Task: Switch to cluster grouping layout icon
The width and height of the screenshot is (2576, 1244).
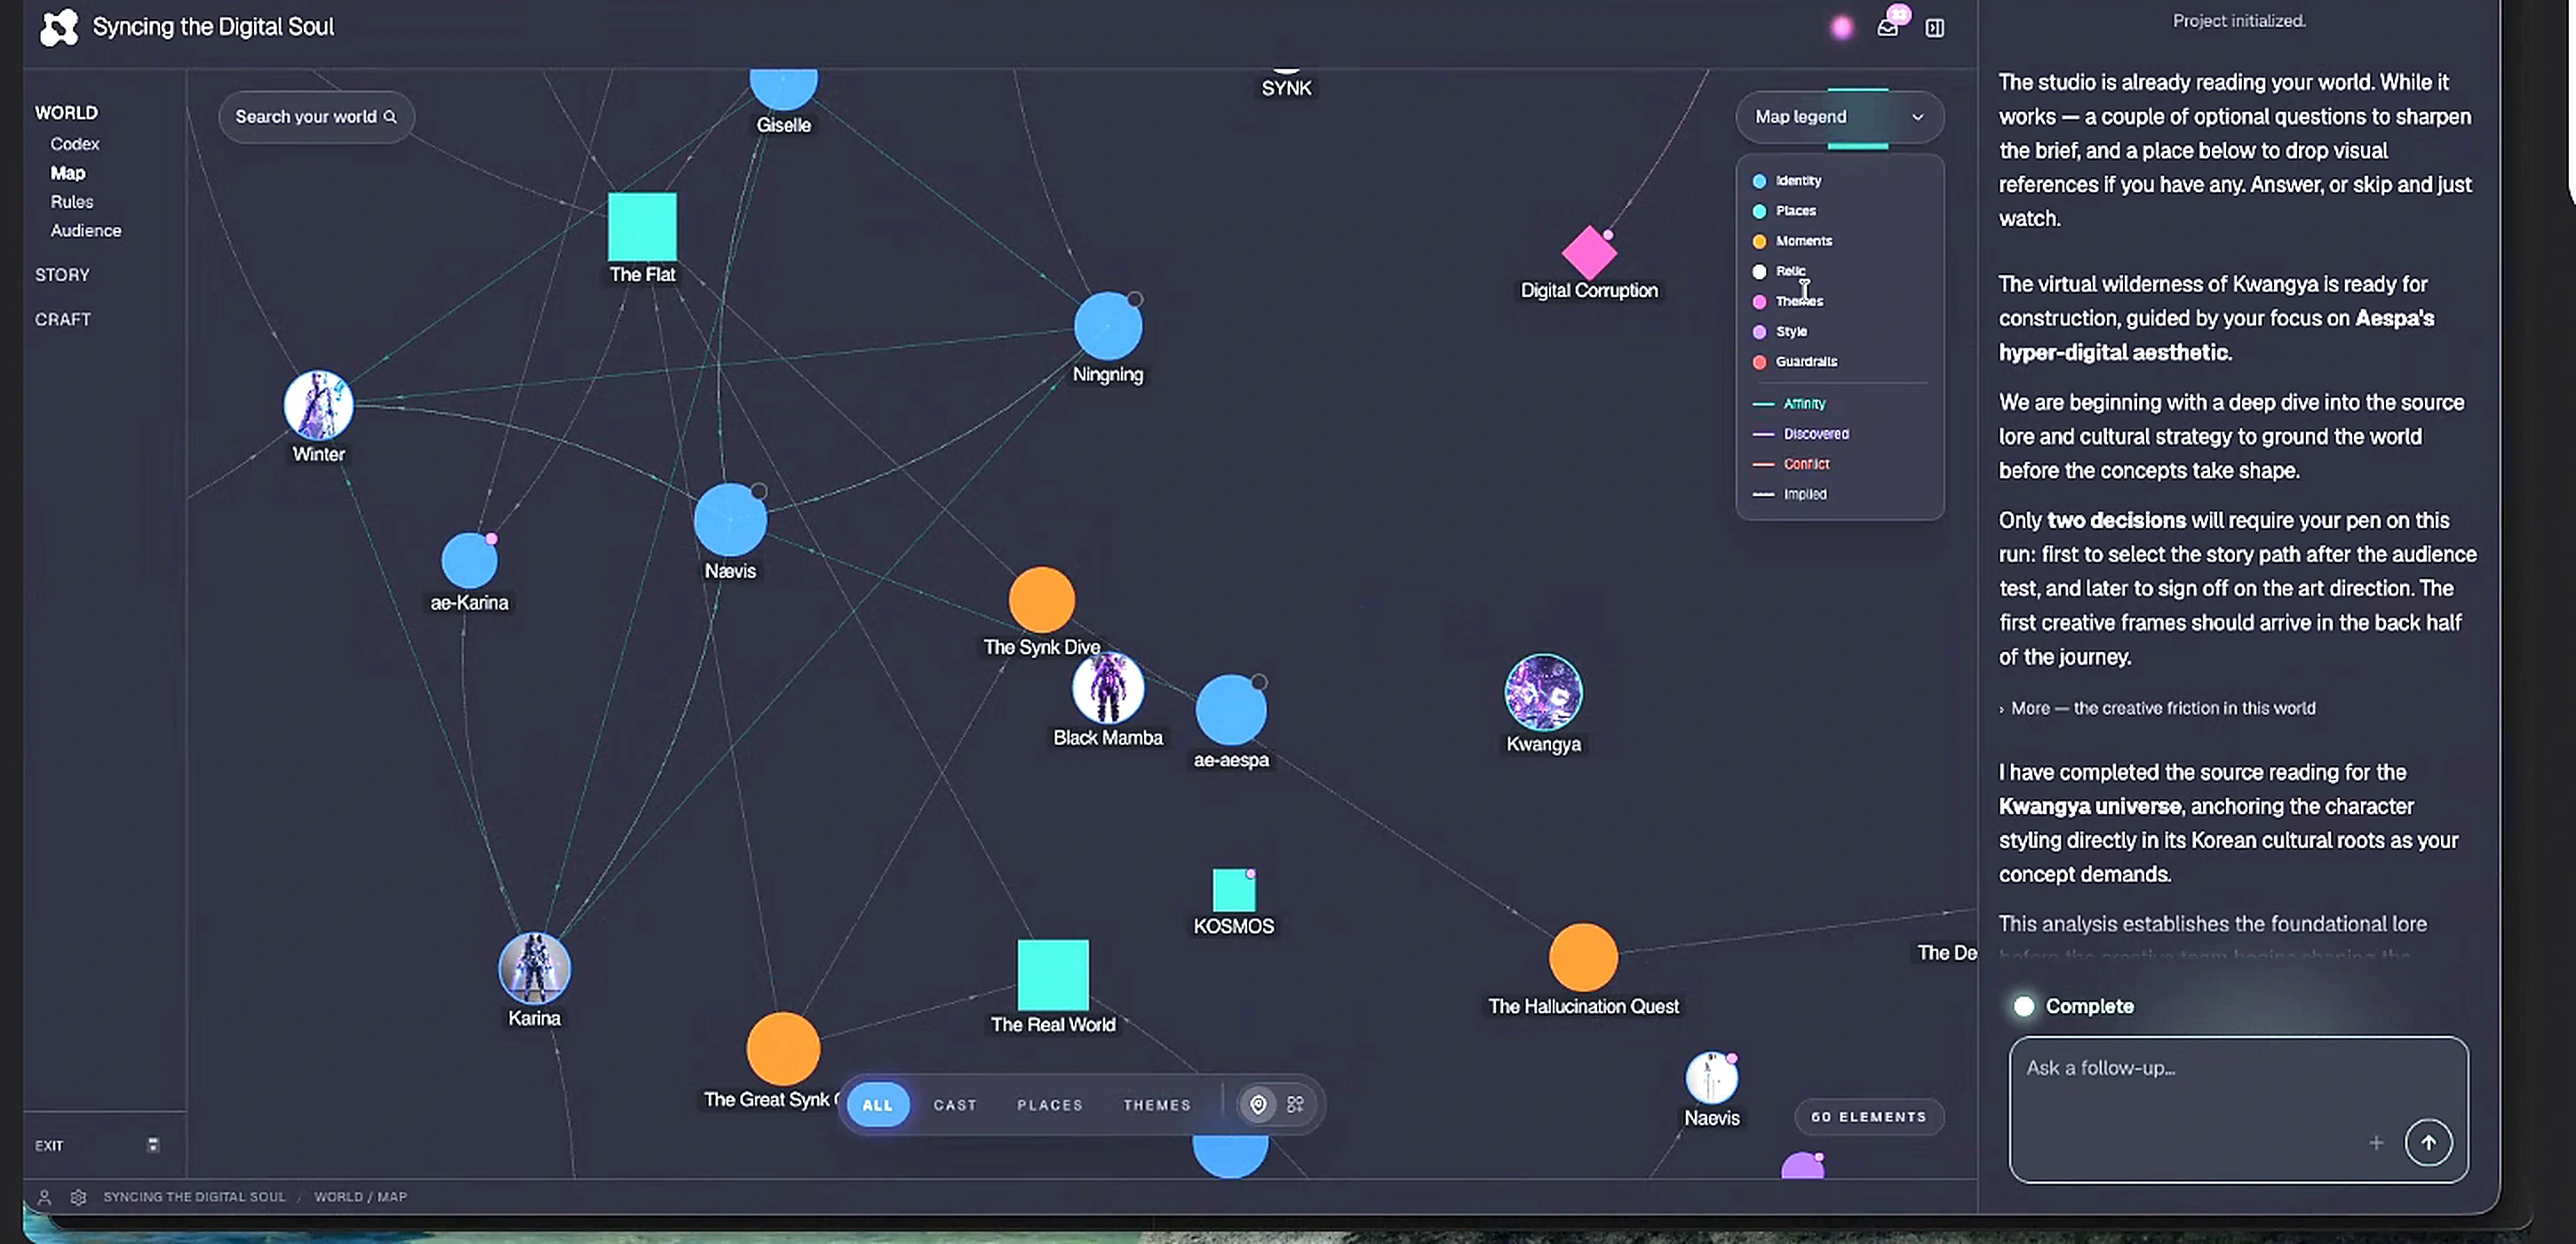Action: pos(1296,1104)
